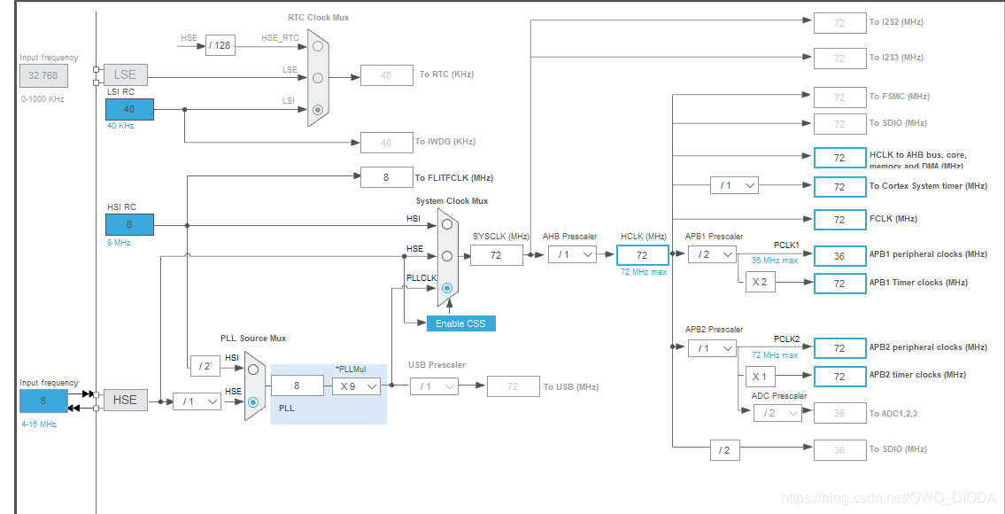Click the APB2 timer clocks 72 field
Viewport: 1005px width, 514px height.
pos(839,376)
